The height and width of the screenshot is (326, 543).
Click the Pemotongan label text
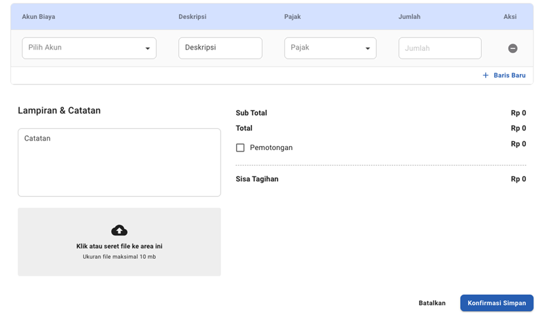point(271,147)
